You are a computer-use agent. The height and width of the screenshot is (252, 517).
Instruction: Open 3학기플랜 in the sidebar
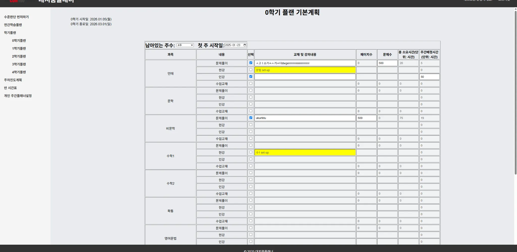coord(19,64)
